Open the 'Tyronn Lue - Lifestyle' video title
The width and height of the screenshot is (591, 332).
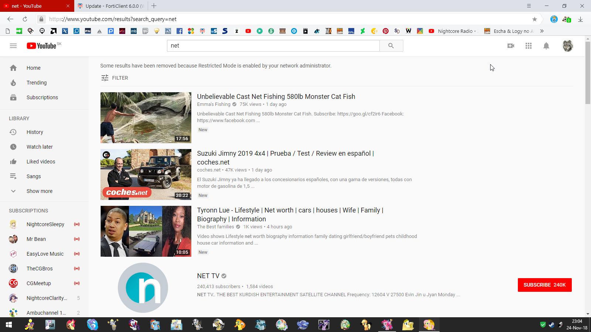click(x=290, y=215)
